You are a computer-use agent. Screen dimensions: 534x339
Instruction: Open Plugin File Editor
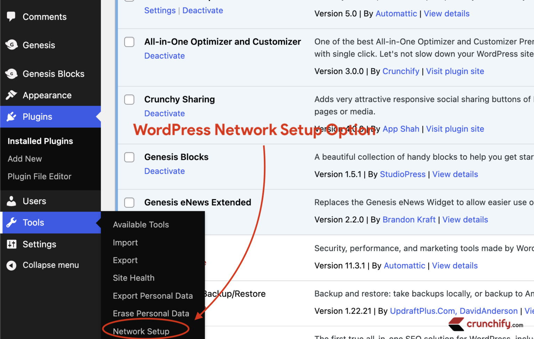point(39,176)
